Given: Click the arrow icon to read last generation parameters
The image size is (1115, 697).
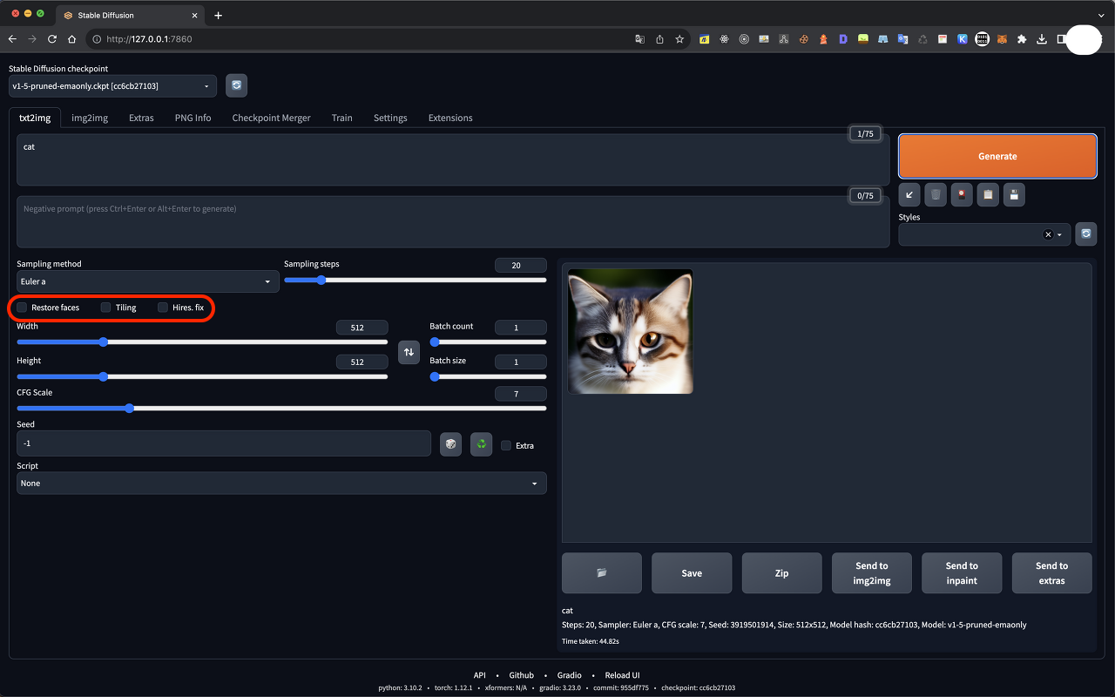Looking at the screenshot, I should point(909,194).
